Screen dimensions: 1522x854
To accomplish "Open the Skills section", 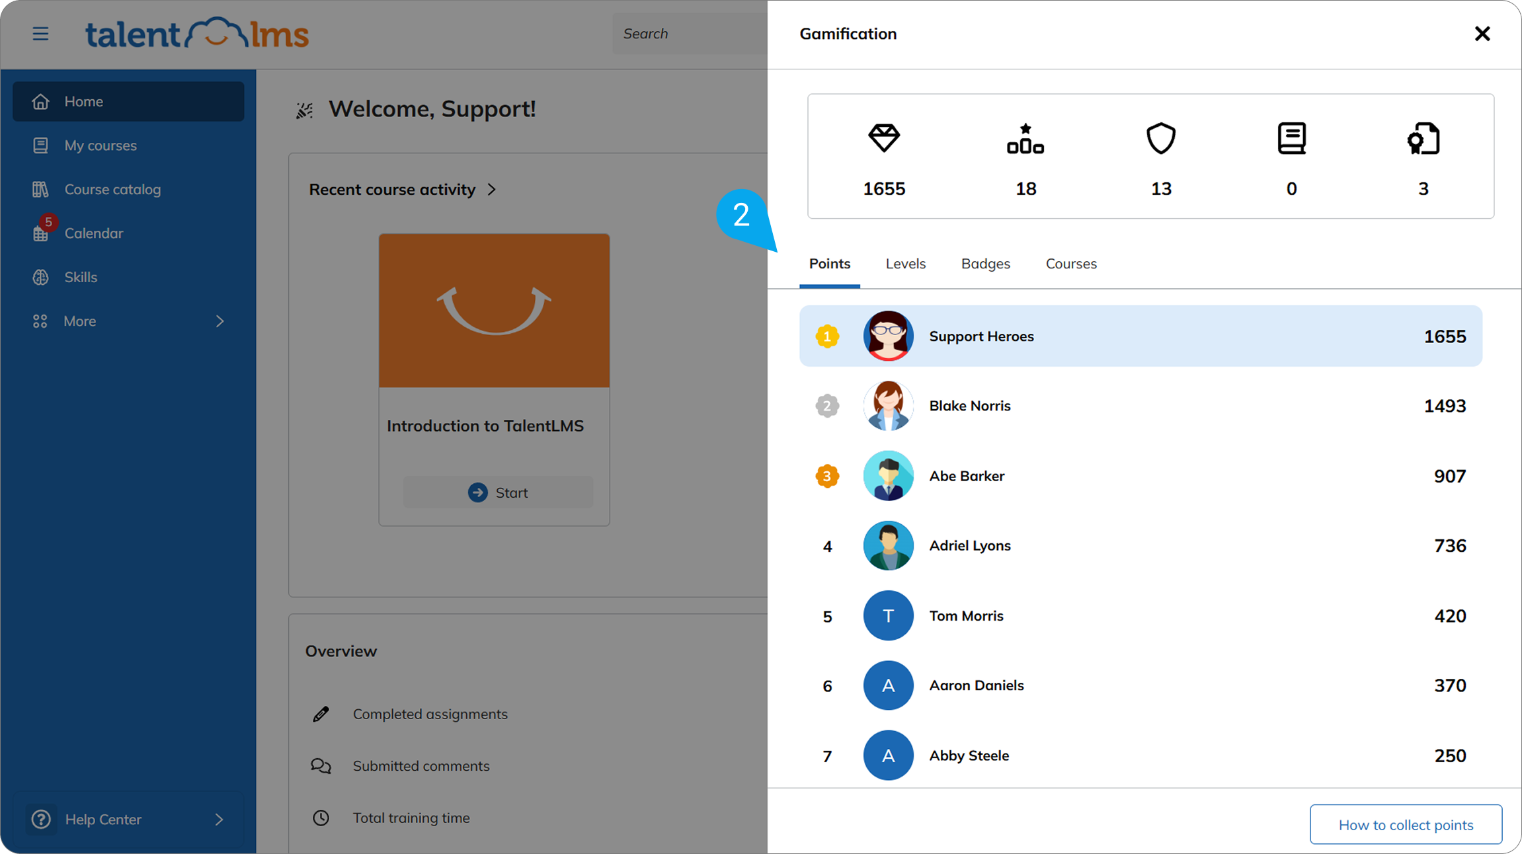I will pyautogui.click(x=81, y=277).
